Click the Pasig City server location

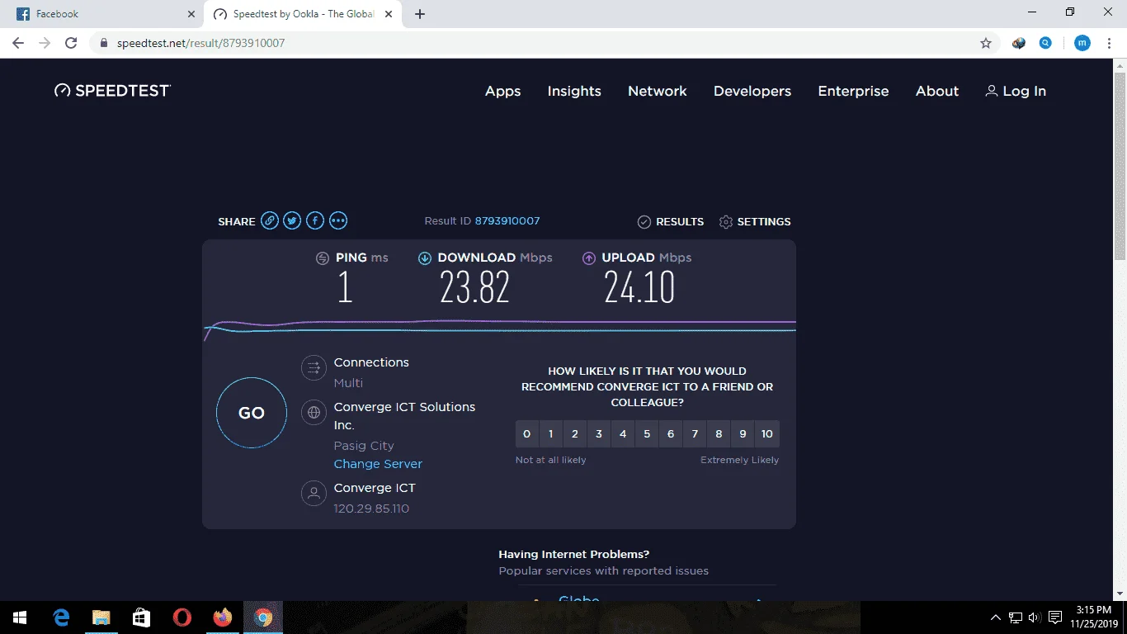pyautogui.click(x=364, y=446)
